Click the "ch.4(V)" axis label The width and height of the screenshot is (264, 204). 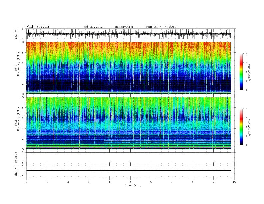[x=16, y=171]
